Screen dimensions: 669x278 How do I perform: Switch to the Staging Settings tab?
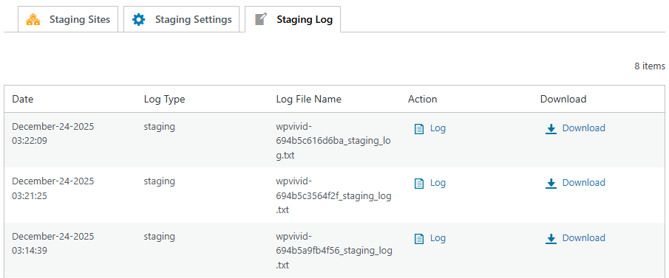[x=181, y=19]
